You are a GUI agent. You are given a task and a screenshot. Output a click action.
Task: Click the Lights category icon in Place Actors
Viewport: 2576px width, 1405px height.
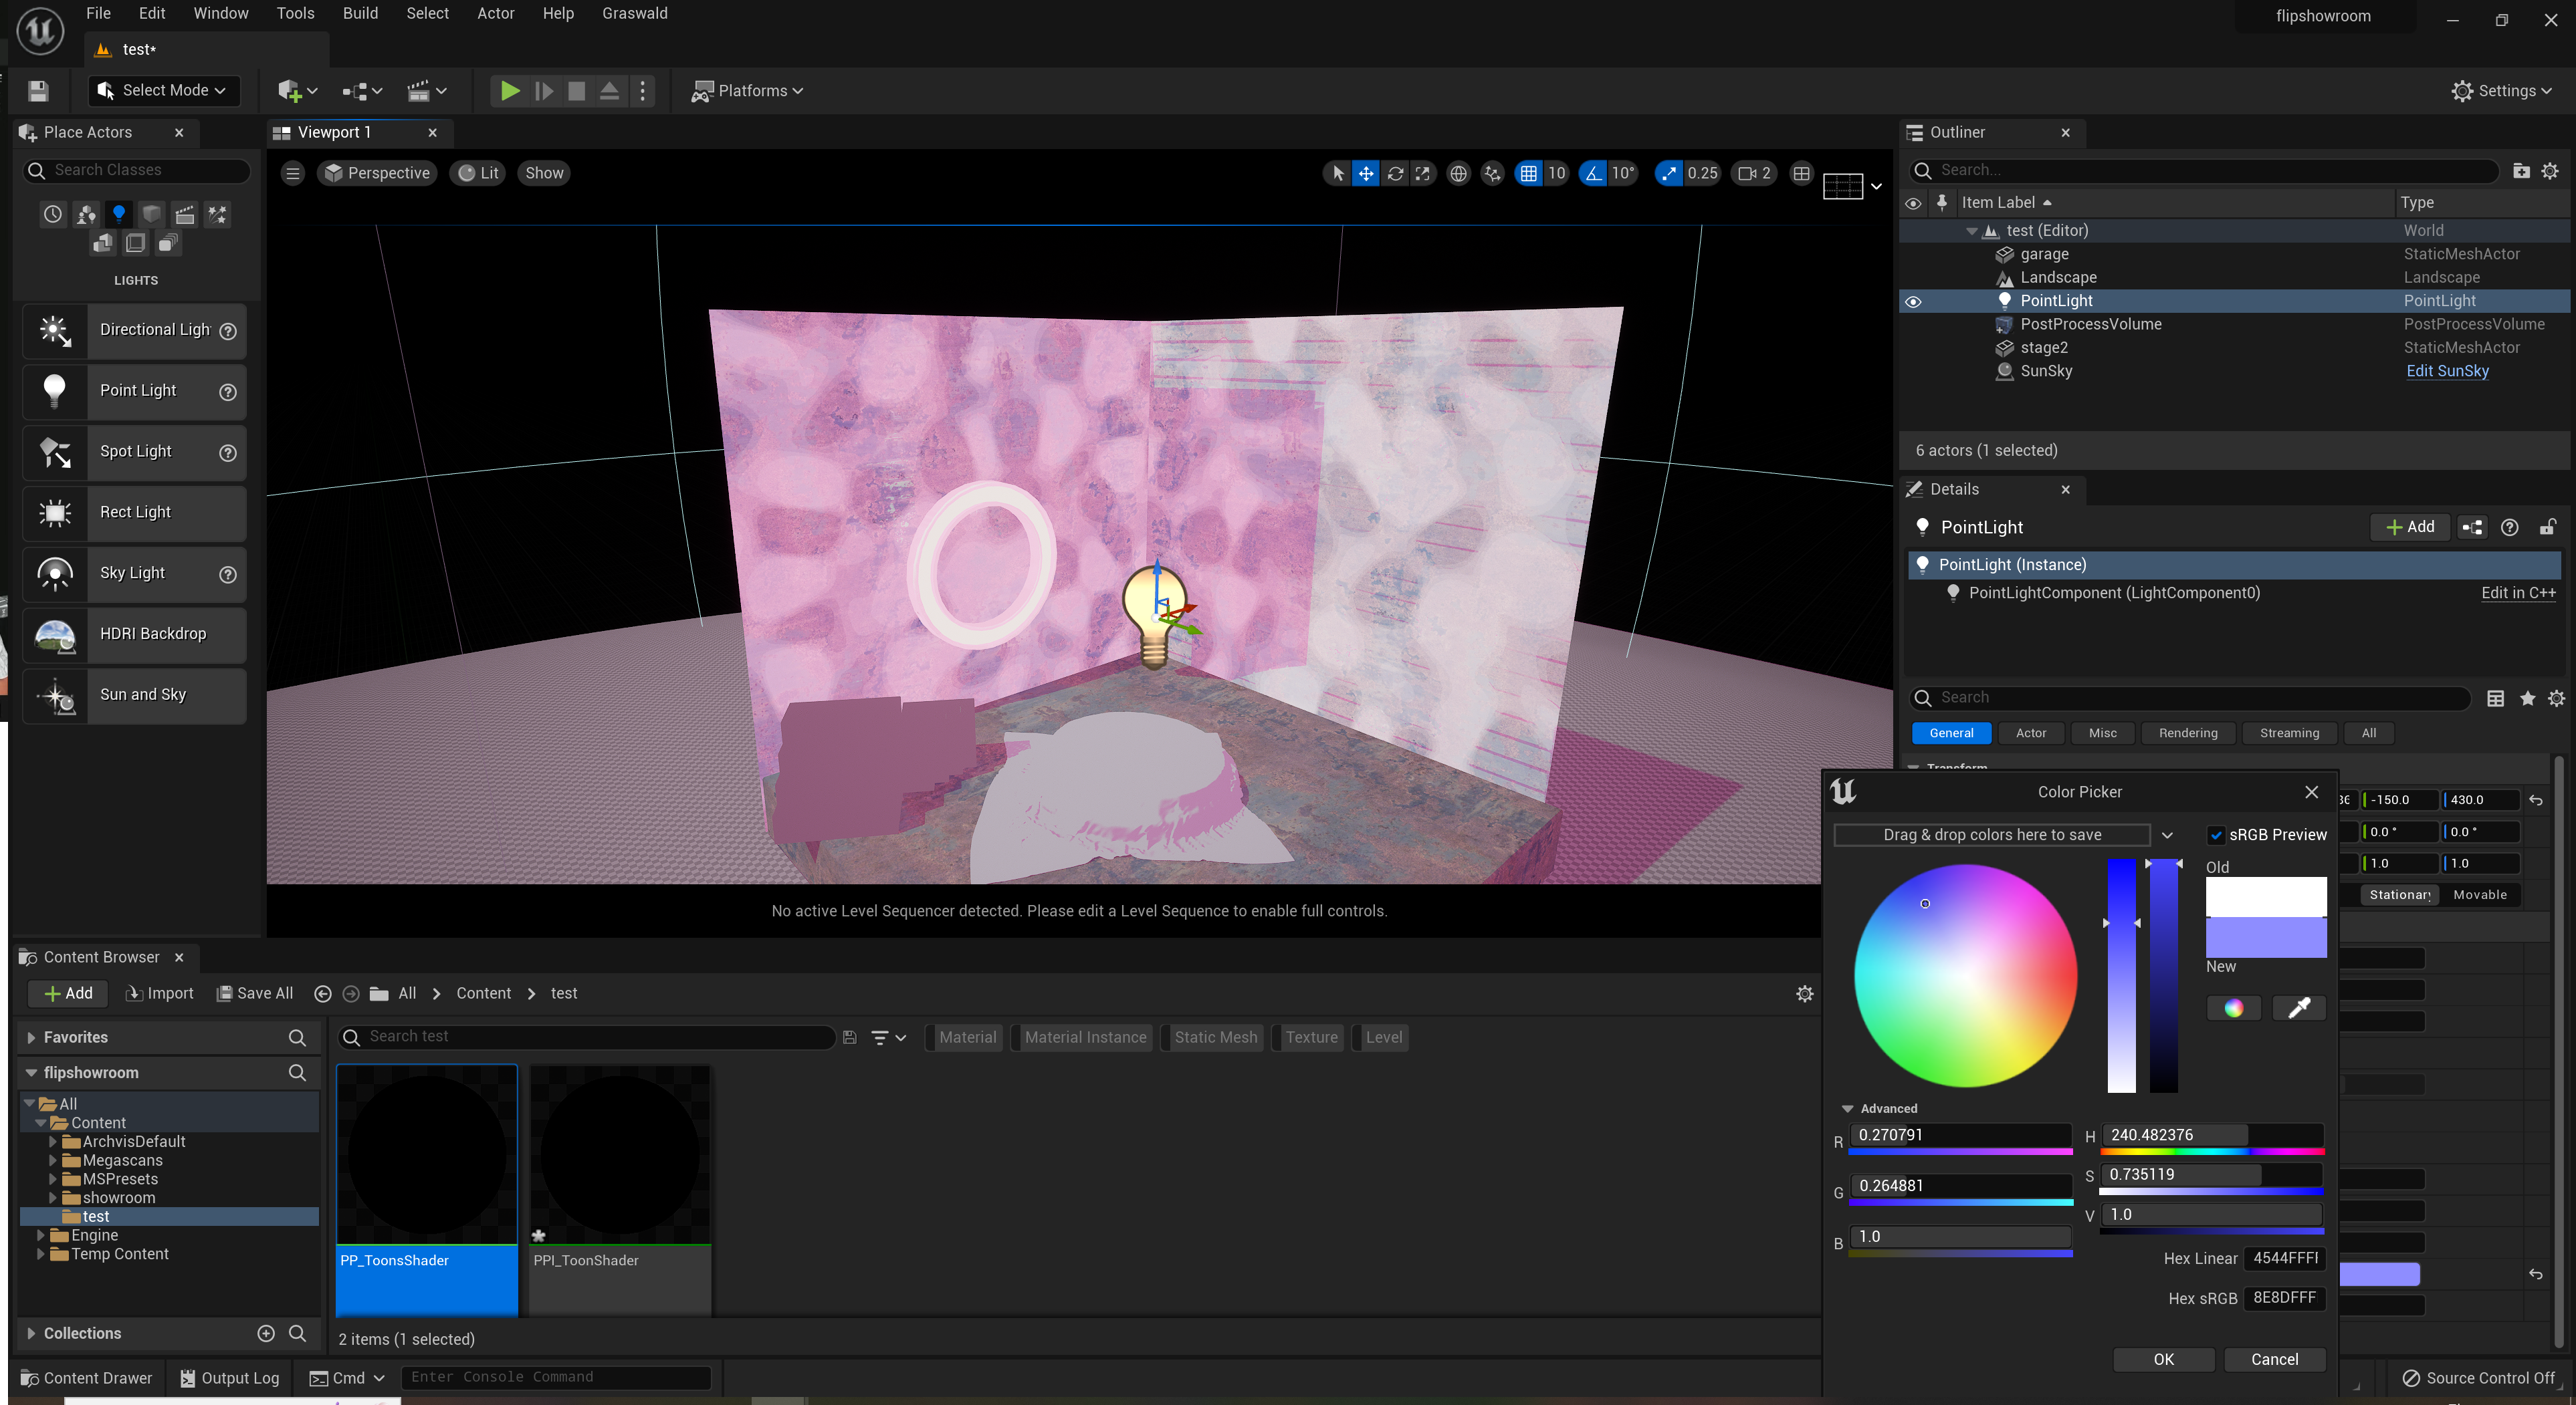[x=119, y=213]
